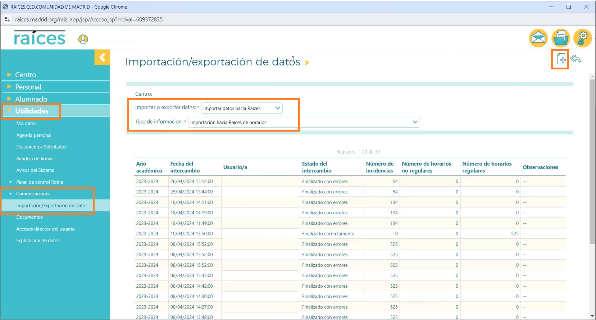The height and width of the screenshot is (320, 596).
Task: Select the row dated 08/04/2024 15:43:00
Action: (350, 275)
